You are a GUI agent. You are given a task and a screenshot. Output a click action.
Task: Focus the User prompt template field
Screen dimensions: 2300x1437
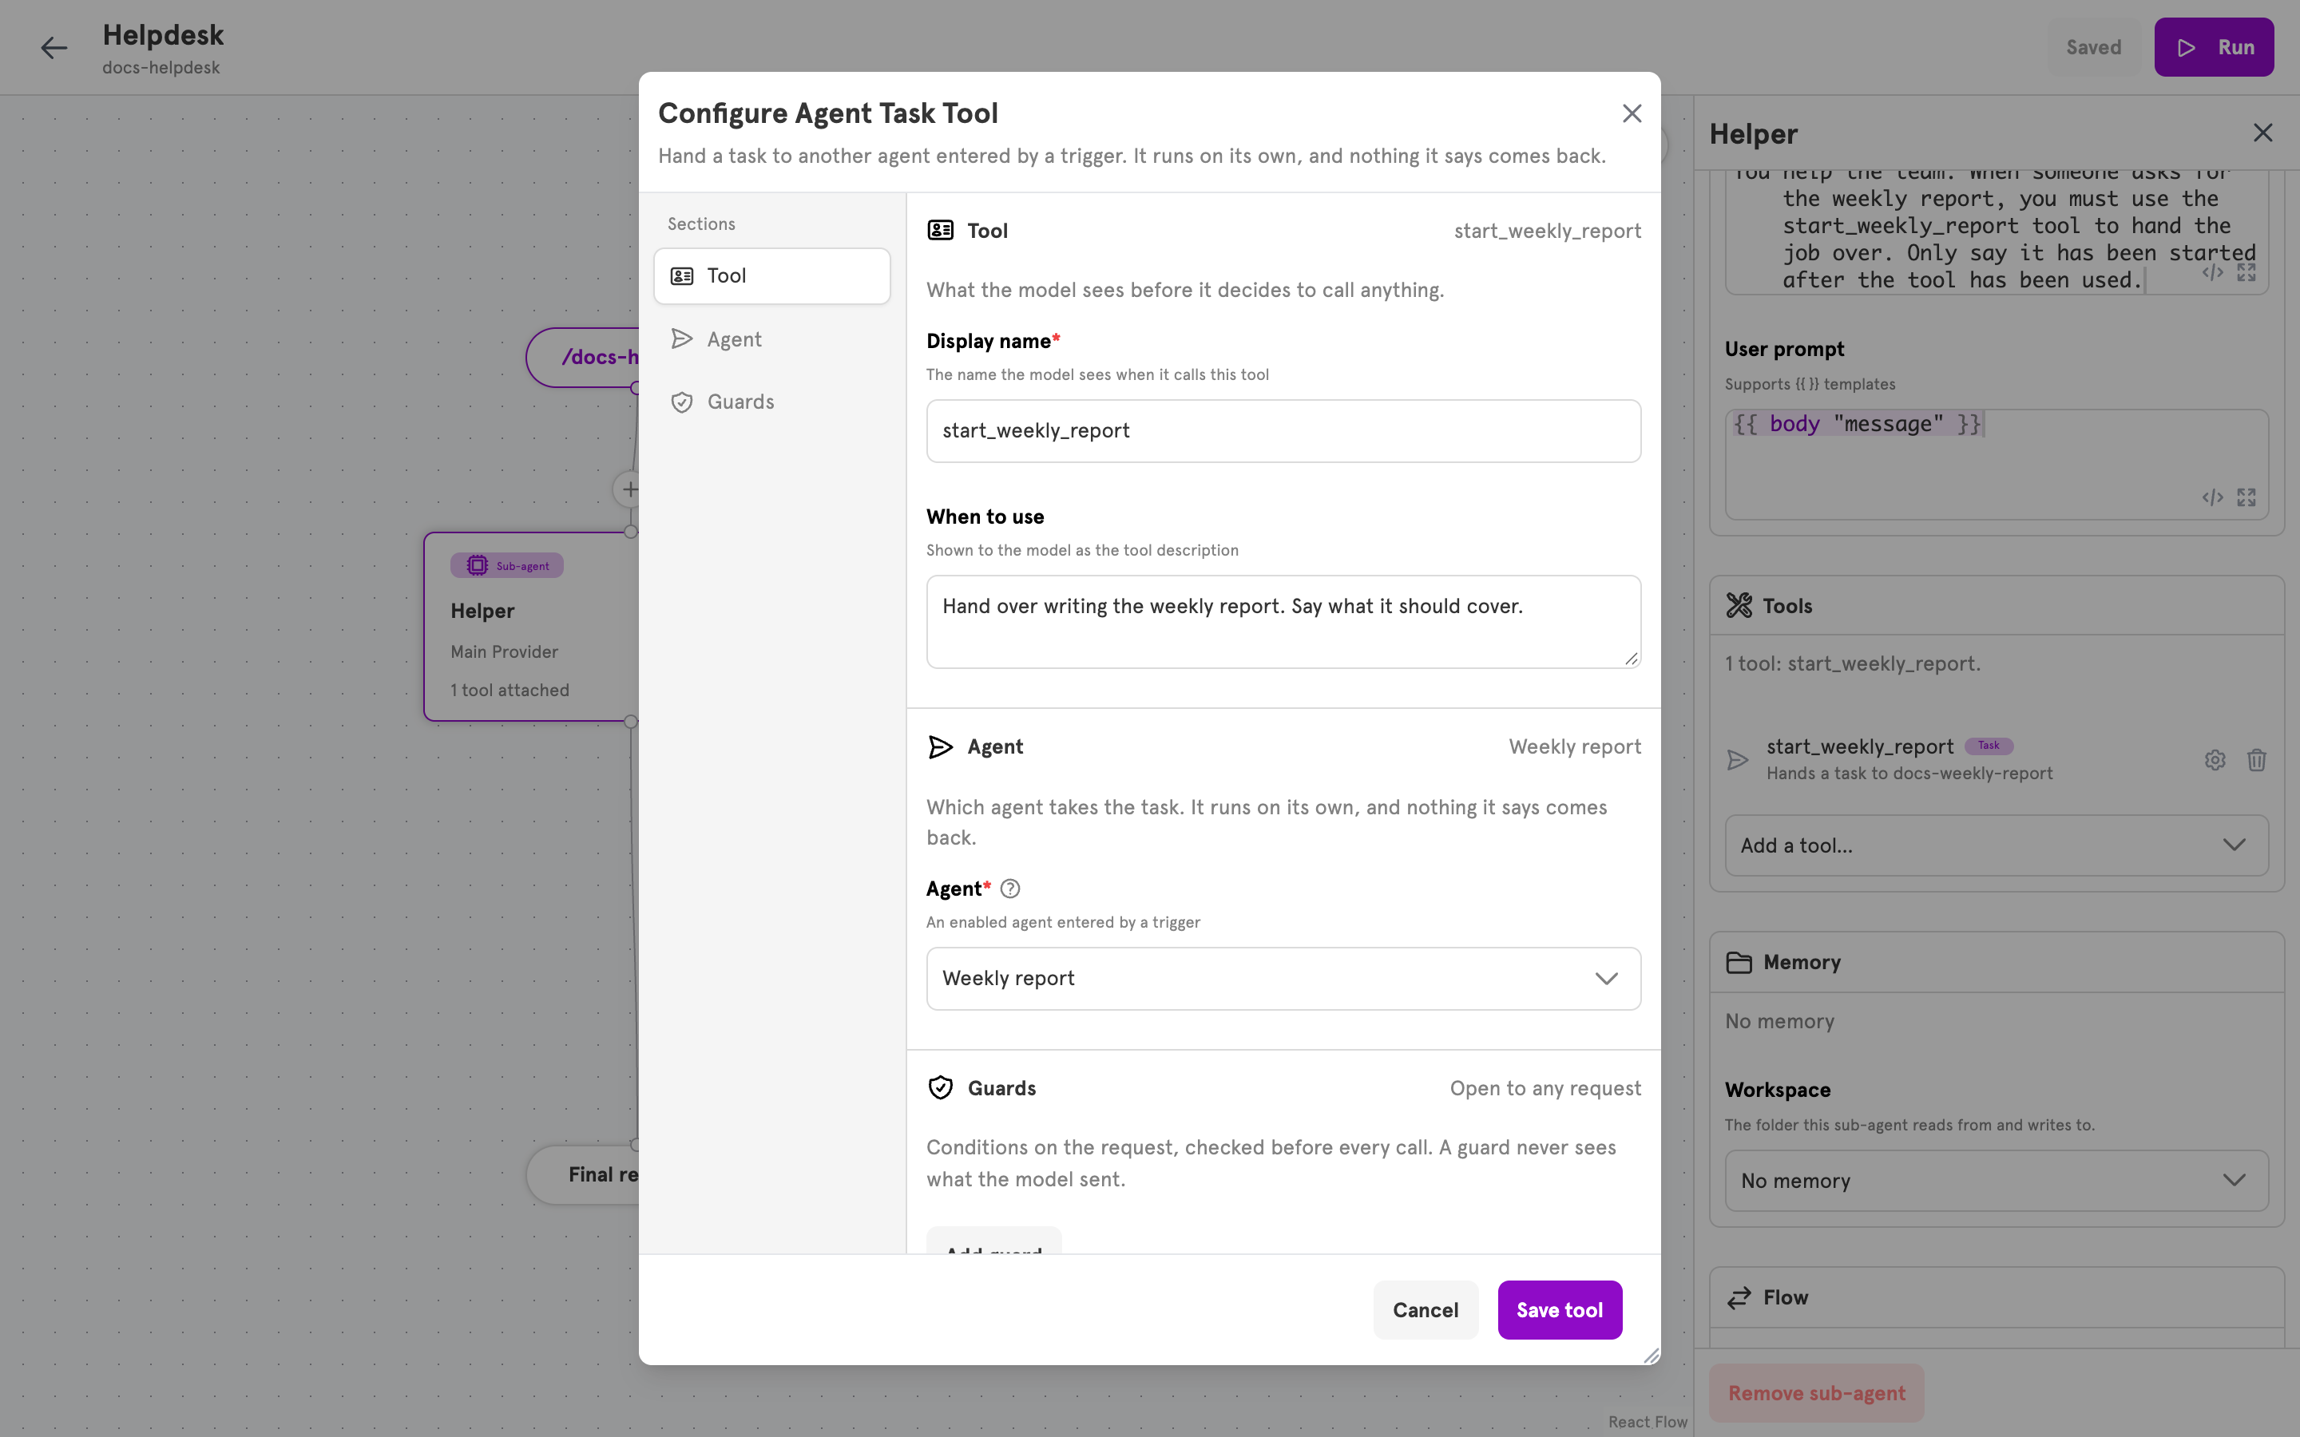pos(1996,464)
